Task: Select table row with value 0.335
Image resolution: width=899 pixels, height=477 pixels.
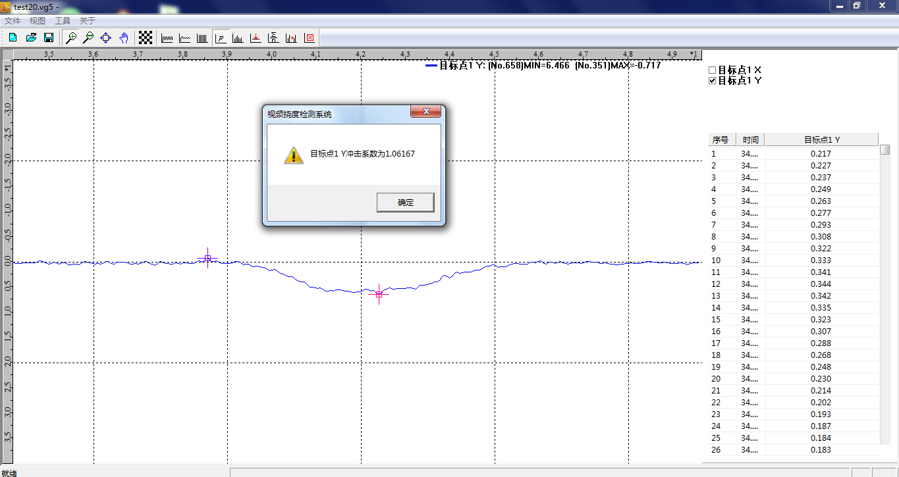Action: [794, 308]
